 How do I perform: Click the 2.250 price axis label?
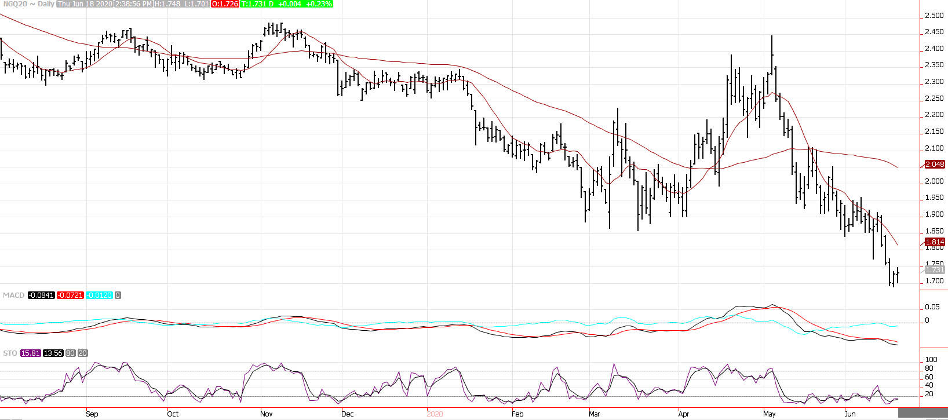934,98
